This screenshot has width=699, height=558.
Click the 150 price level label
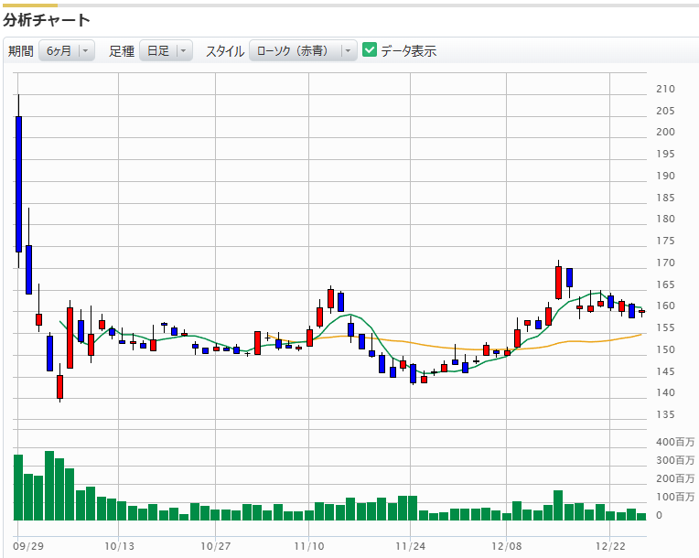[x=666, y=349]
